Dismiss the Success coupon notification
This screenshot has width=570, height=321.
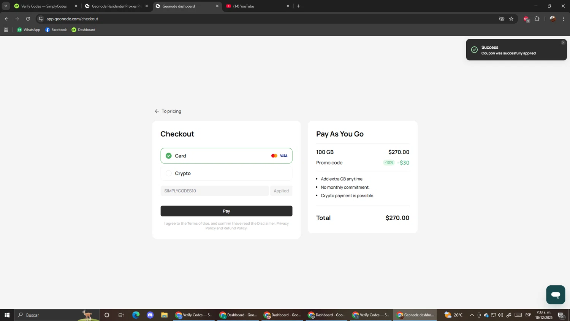click(x=563, y=43)
